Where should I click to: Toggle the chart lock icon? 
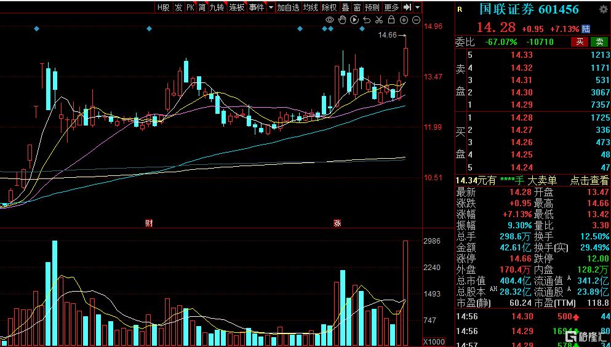pyautogui.click(x=391, y=20)
